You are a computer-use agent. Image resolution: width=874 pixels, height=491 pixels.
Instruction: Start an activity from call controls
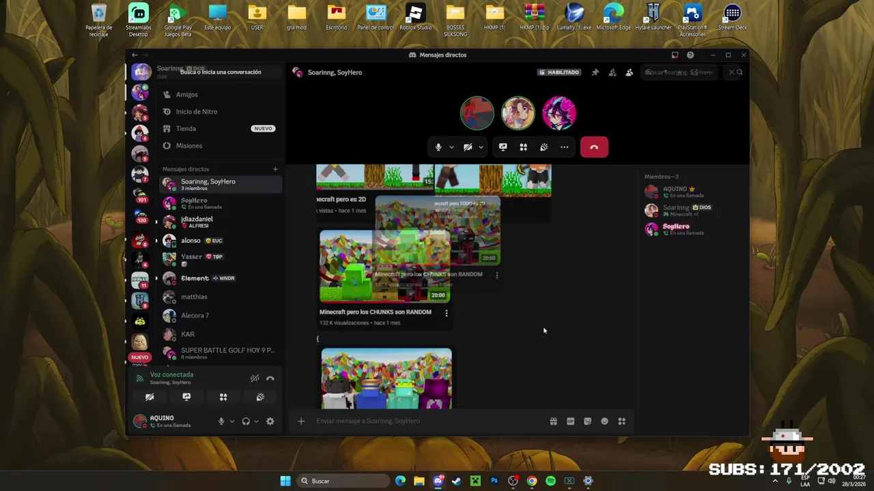coord(523,147)
